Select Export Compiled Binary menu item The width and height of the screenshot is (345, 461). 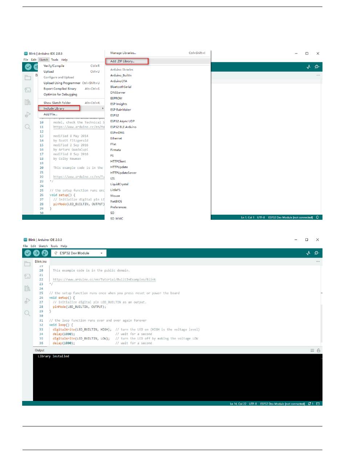pyautogui.click(x=71, y=89)
